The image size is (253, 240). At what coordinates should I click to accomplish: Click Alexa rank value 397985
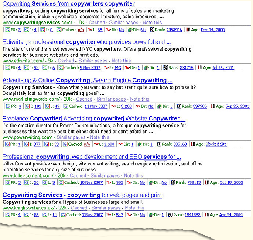tap(200, 106)
